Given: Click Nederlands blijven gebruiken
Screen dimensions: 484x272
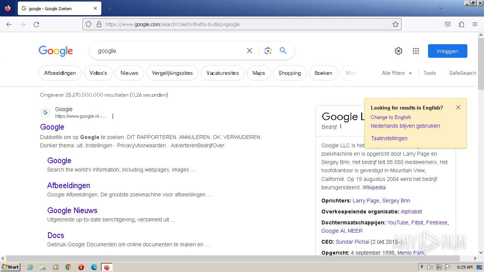Looking at the screenshot, I should (x=405, y=126).
